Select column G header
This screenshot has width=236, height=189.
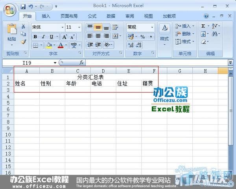[180, 71]
